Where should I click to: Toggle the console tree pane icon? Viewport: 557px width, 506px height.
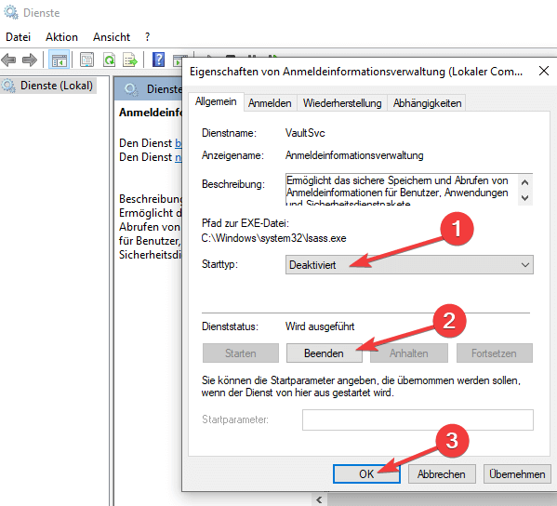pyautogui.click(x=59, y=60)
